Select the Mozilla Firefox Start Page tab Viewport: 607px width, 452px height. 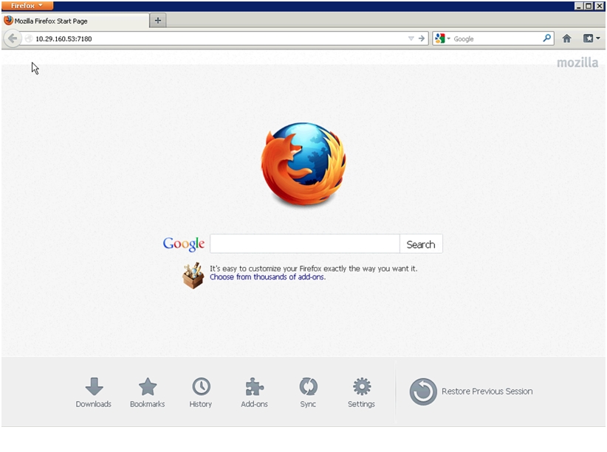[x=76, y=21]
